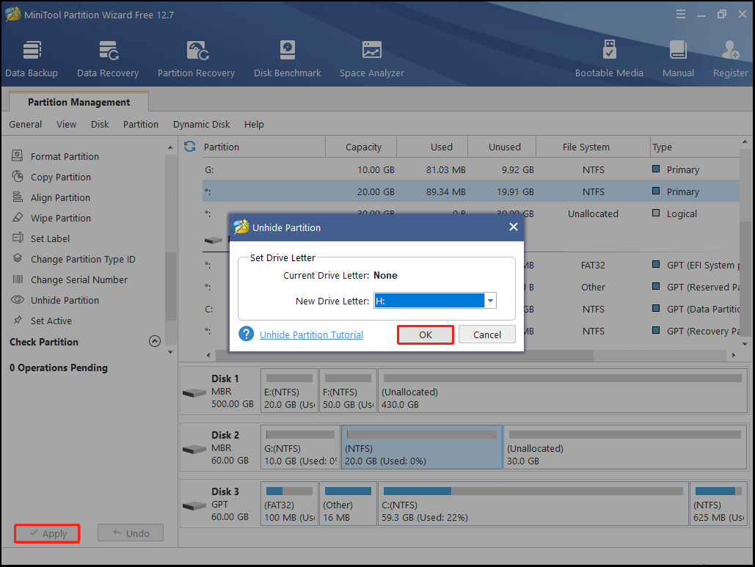This screenshot has width=755, height=567.
Task: Open the General menu
Action: point(26,124)
